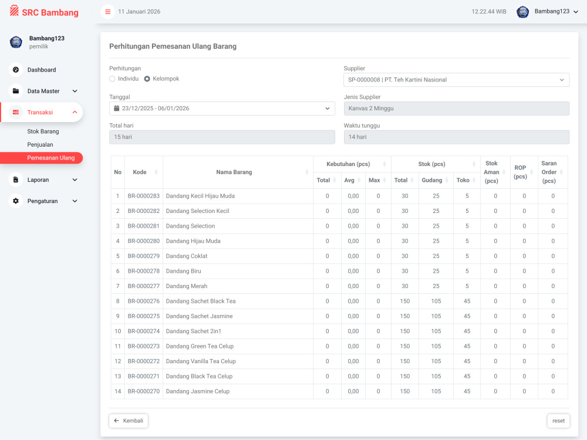Open the Supplier dropdown
587x440 pixels.
click(x=456, y=80)
